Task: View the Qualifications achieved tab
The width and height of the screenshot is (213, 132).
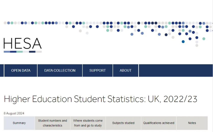Action: pyautogui.click(x=159, y=123)
